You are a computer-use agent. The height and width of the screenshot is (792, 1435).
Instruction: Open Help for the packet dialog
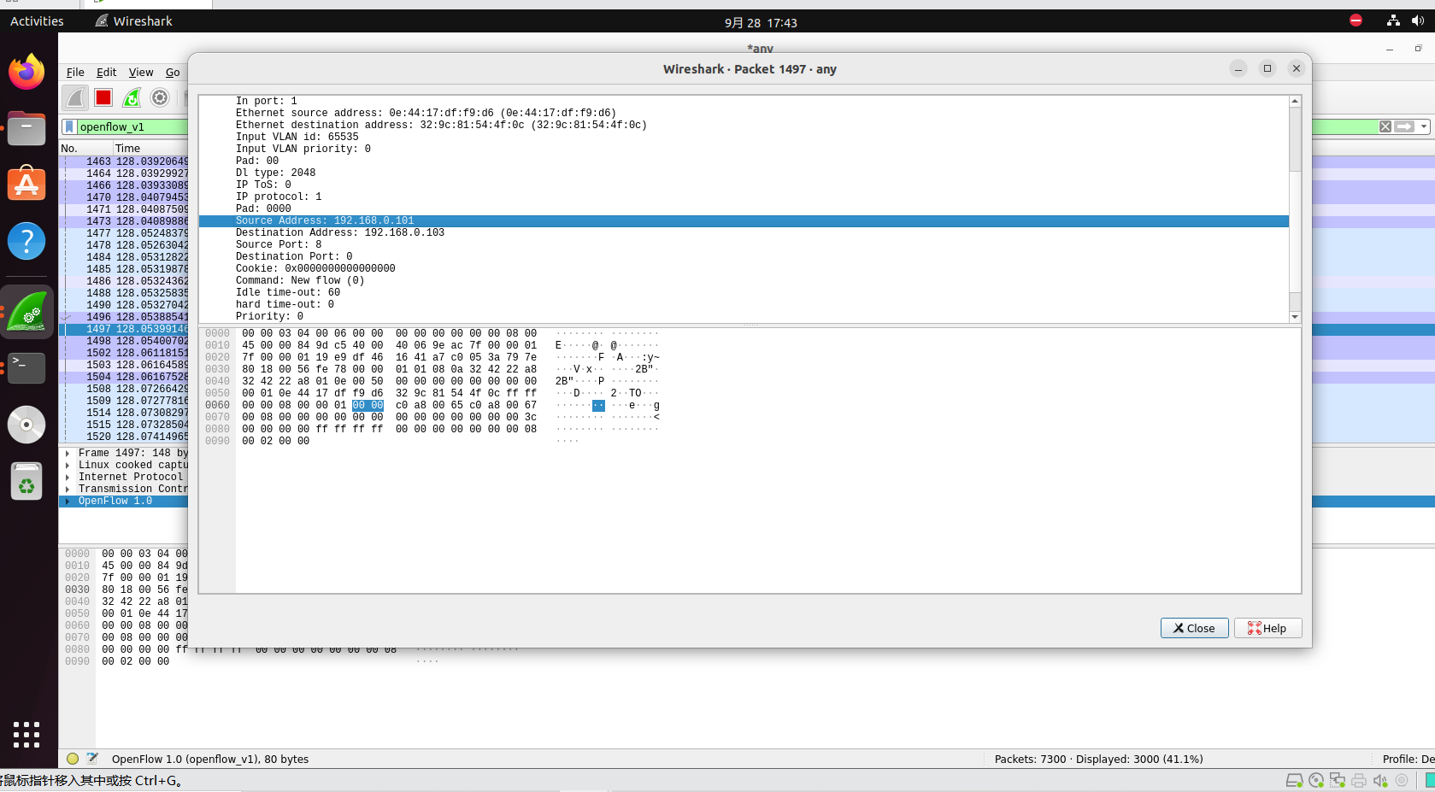pos(1267,628)
